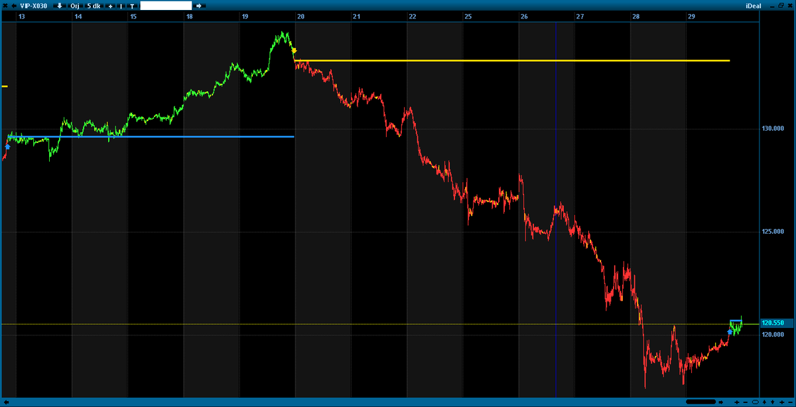The width and height of the screenshot is (796, 407).
Task: Click the up arrow scale icon bottom right
Action: [x=764, y=402]
